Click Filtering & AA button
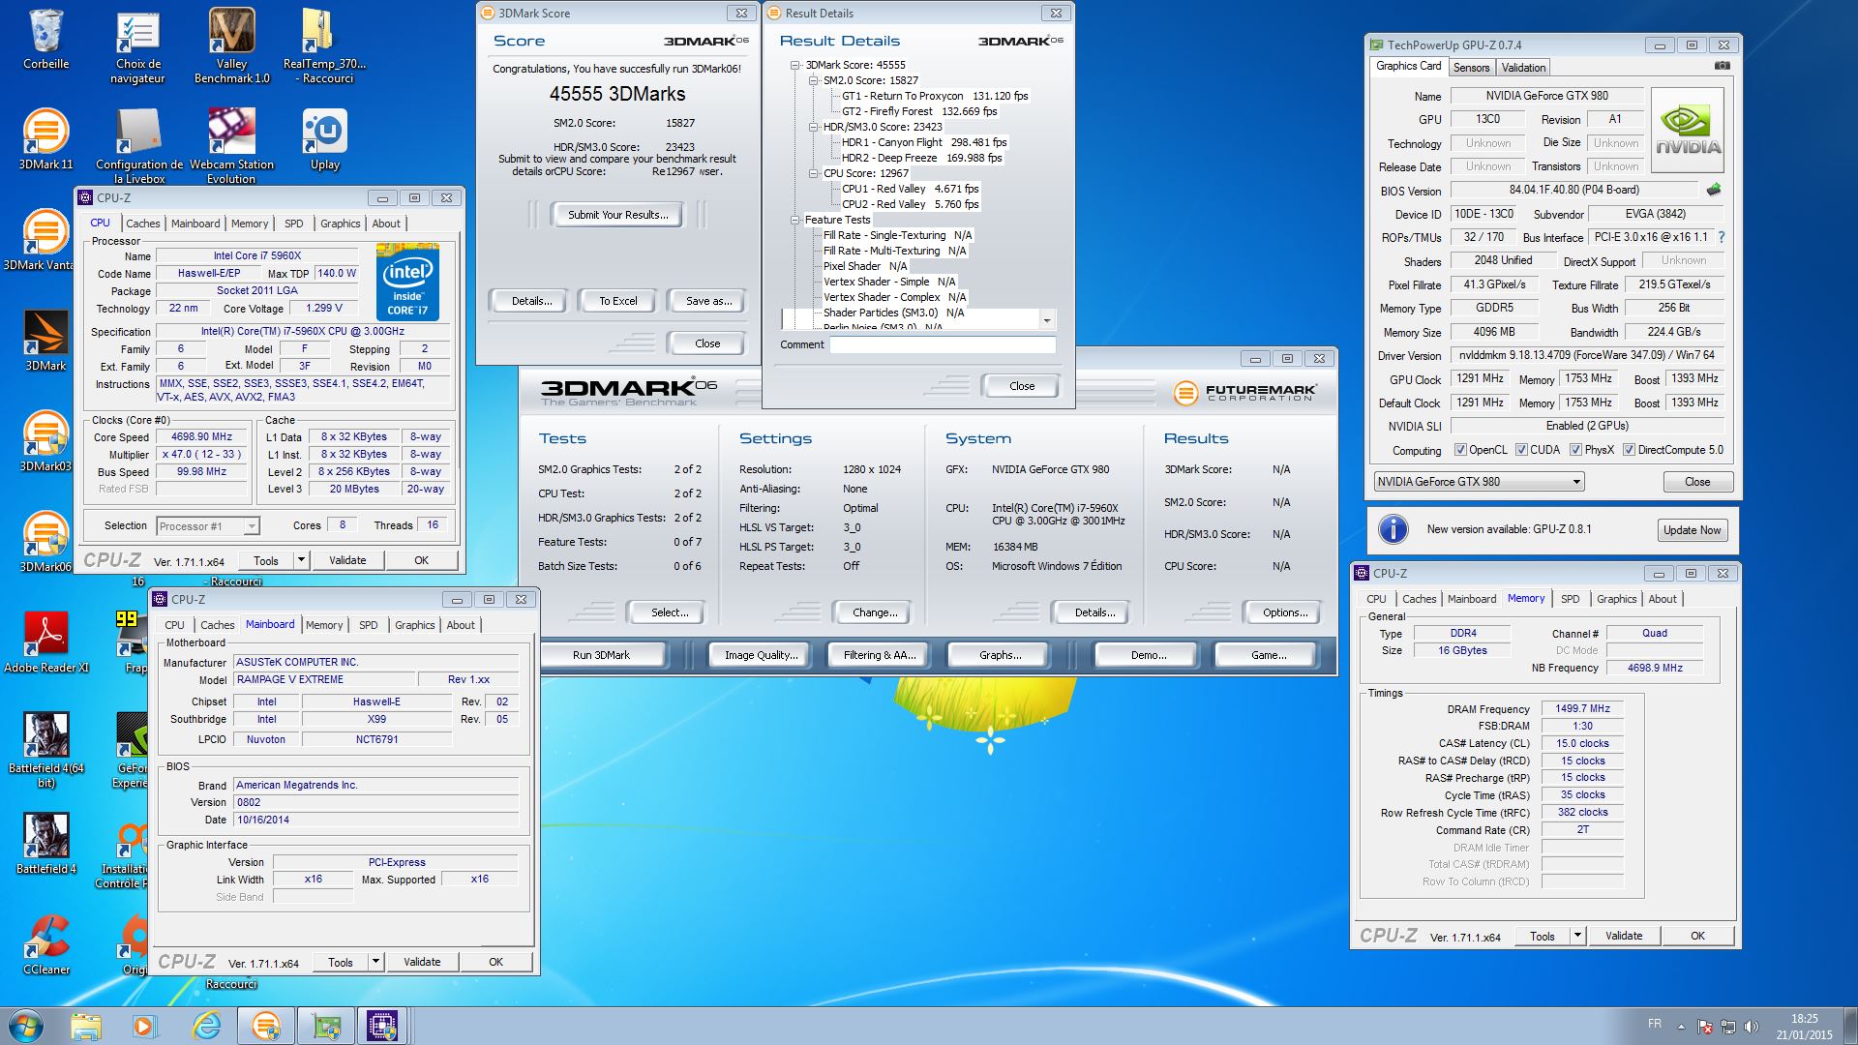The image size is (1858, 1045). click(880, 655)
